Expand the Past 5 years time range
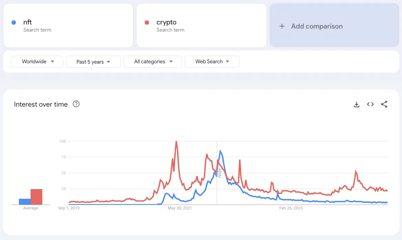This screenshot has width=402, height=240. (93, 62)
